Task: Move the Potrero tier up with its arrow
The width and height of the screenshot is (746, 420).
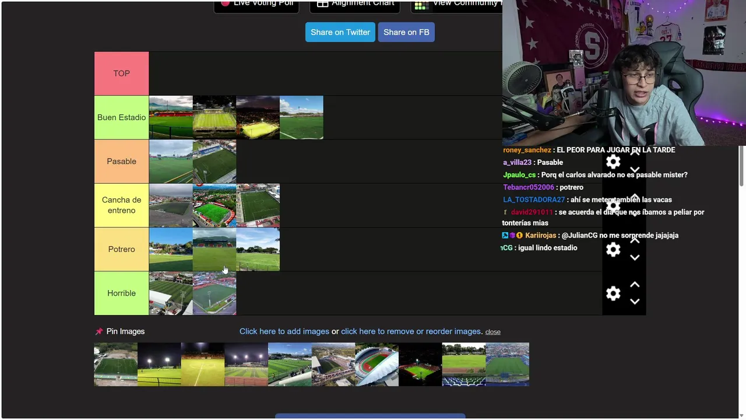Action: [635, 241]
